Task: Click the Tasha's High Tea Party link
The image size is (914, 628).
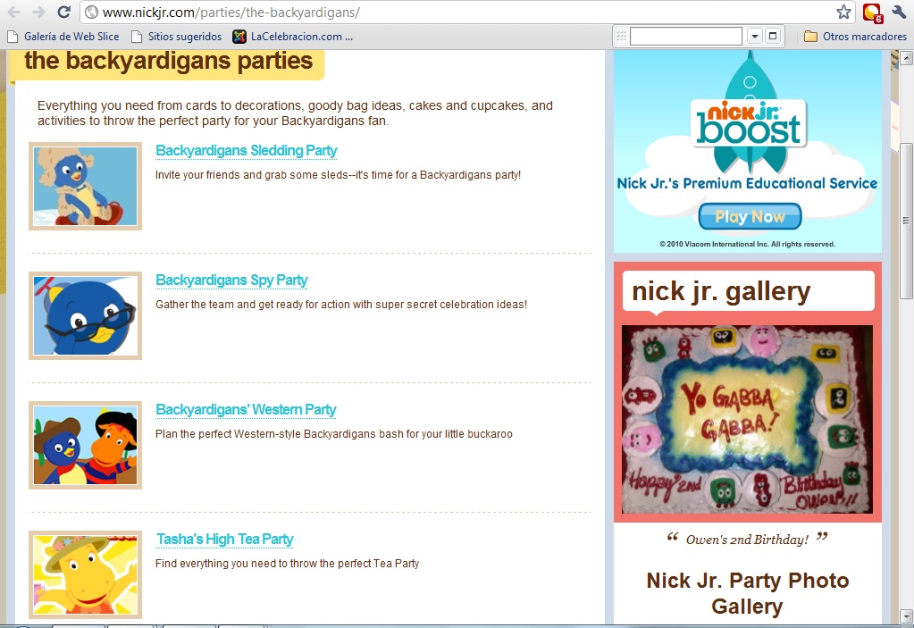Action: (225, 540)
